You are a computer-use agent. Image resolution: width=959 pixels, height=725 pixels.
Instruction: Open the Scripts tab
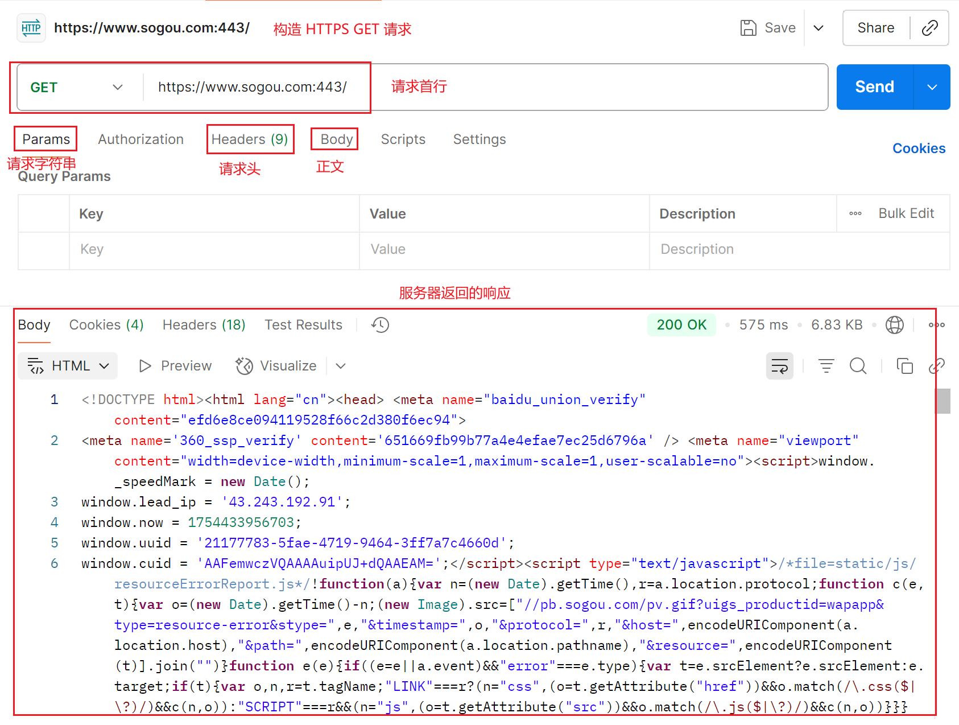point(403,139)
